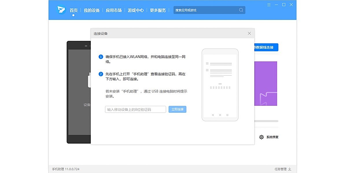The image size is (347, 173).
Task: Click the app logo icon
Action: [61, 10]
